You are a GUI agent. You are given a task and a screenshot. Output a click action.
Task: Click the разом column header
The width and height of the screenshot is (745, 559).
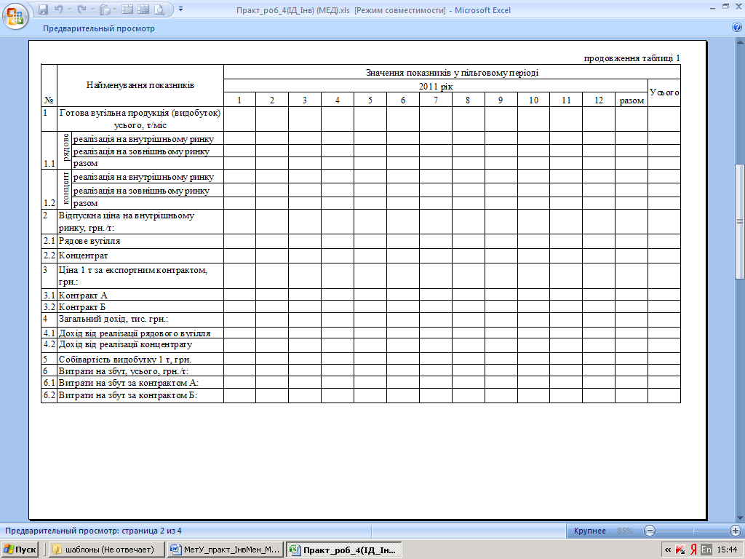click(632, 100)
